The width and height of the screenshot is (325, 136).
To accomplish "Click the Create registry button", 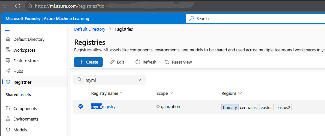I will pyautogui.click(x=88, y=62).
